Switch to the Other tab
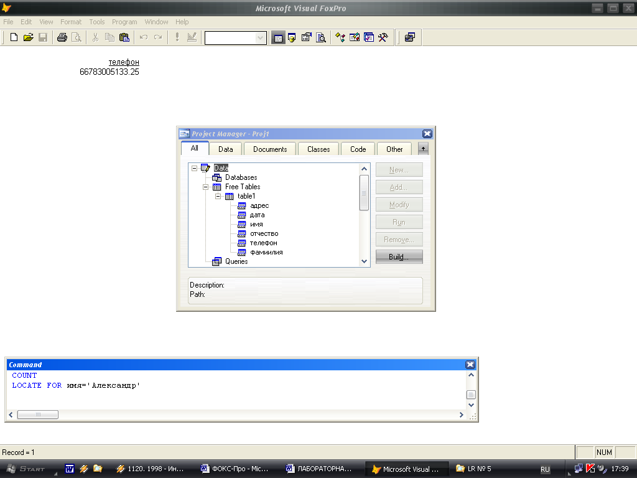This screenshot has width=637, height=478. point(394,149)
